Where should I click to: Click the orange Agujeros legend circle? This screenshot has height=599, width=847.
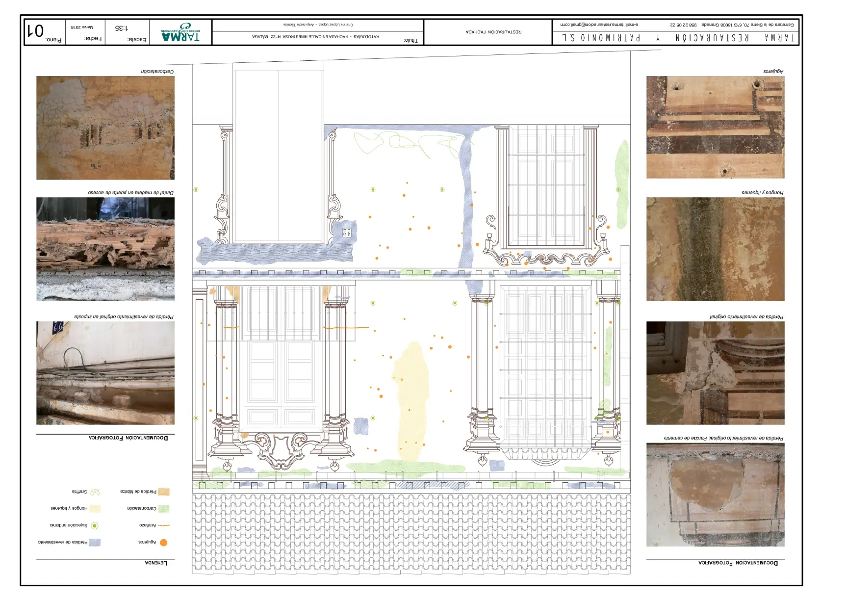[163, 543]
